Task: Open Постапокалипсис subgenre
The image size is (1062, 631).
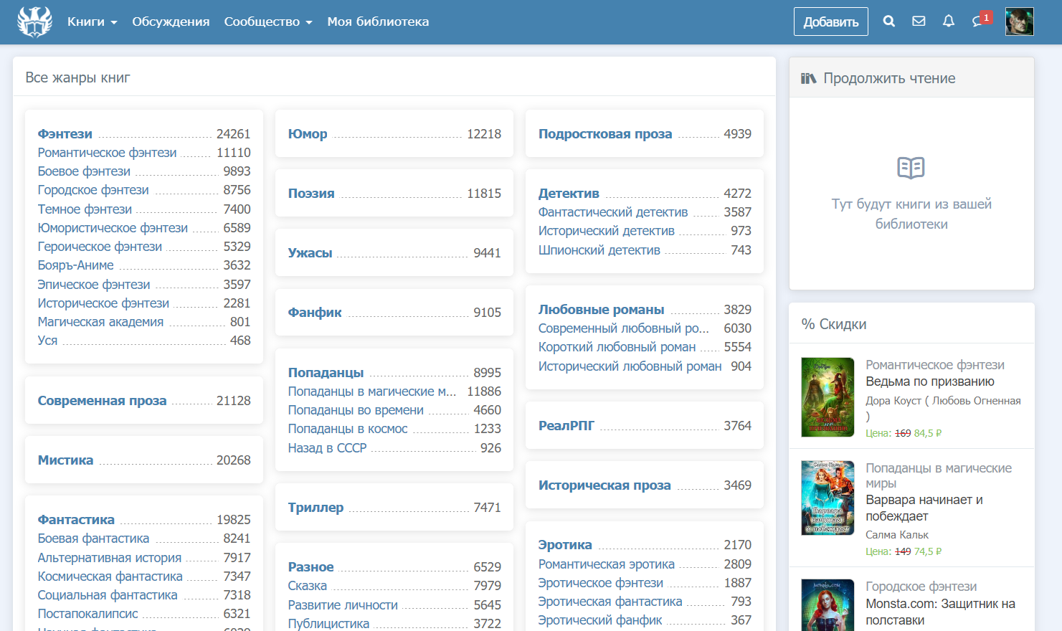Action: click(x=88, y=614)
